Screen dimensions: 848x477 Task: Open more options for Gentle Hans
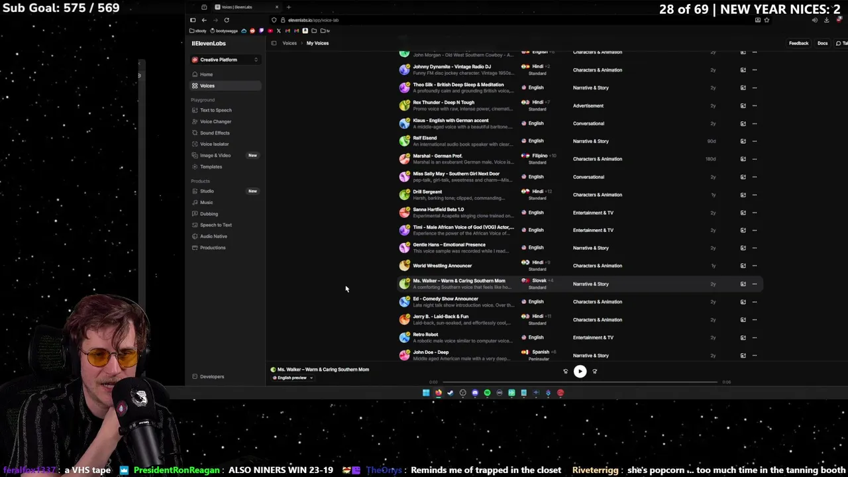[754, 248]
